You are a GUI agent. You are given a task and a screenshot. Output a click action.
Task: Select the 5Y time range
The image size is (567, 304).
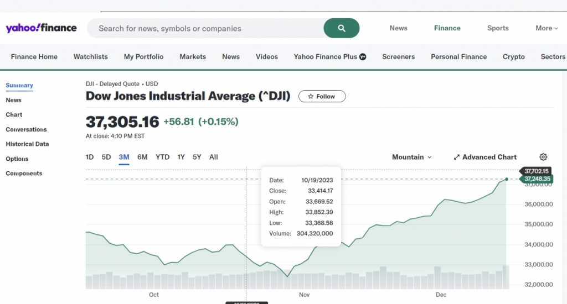pyautogui.click(x=197, y=157)
